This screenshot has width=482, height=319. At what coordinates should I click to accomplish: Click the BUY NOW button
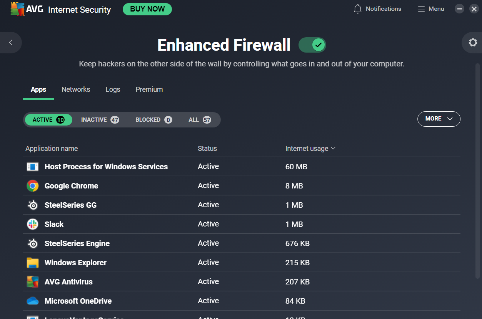pos(147,9)
